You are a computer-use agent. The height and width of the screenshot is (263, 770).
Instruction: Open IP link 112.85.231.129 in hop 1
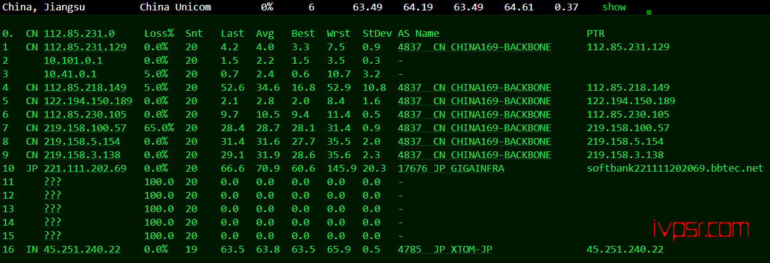[x=85, y=47]
